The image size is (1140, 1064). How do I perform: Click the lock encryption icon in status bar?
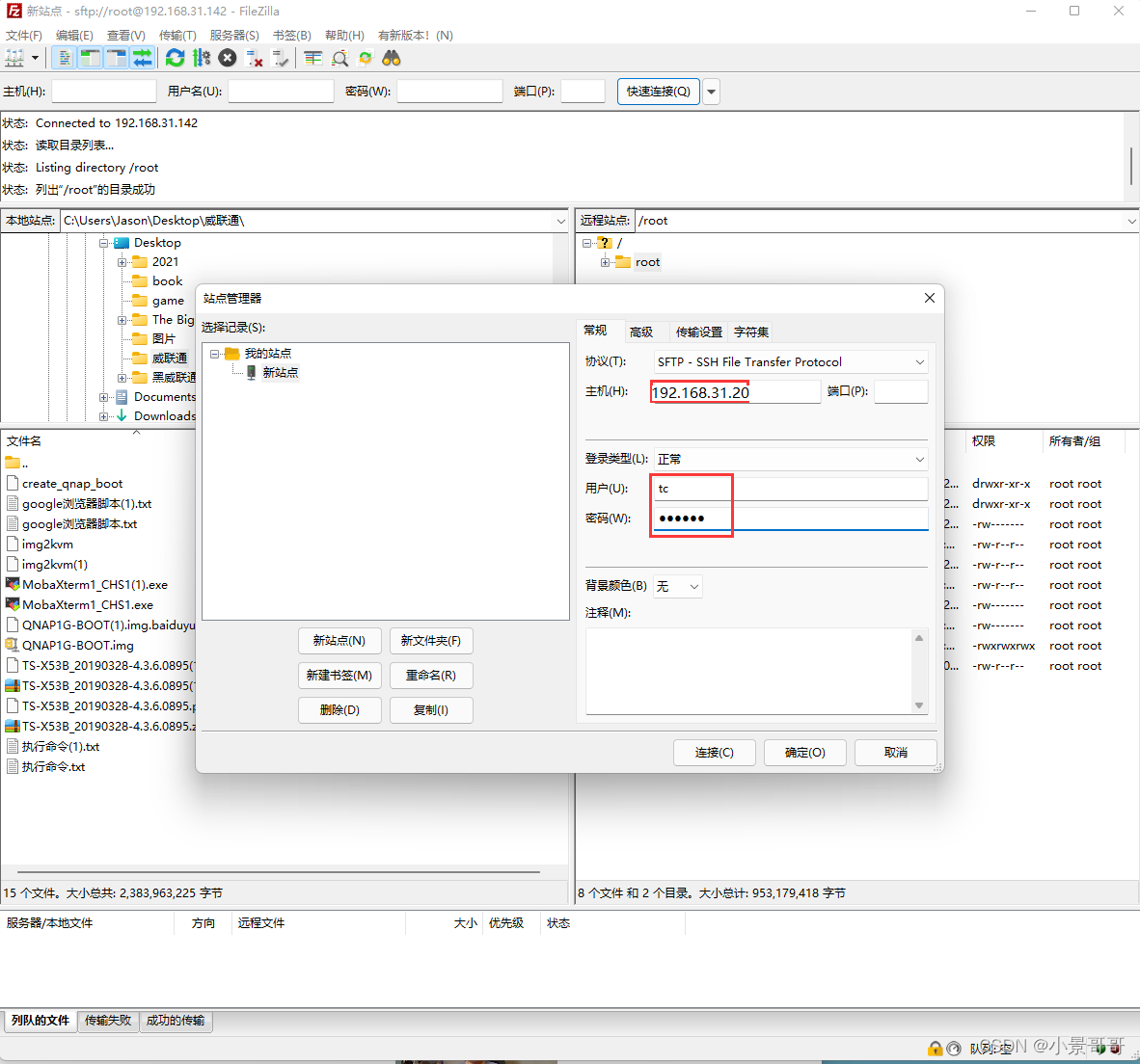point(935,1048)
